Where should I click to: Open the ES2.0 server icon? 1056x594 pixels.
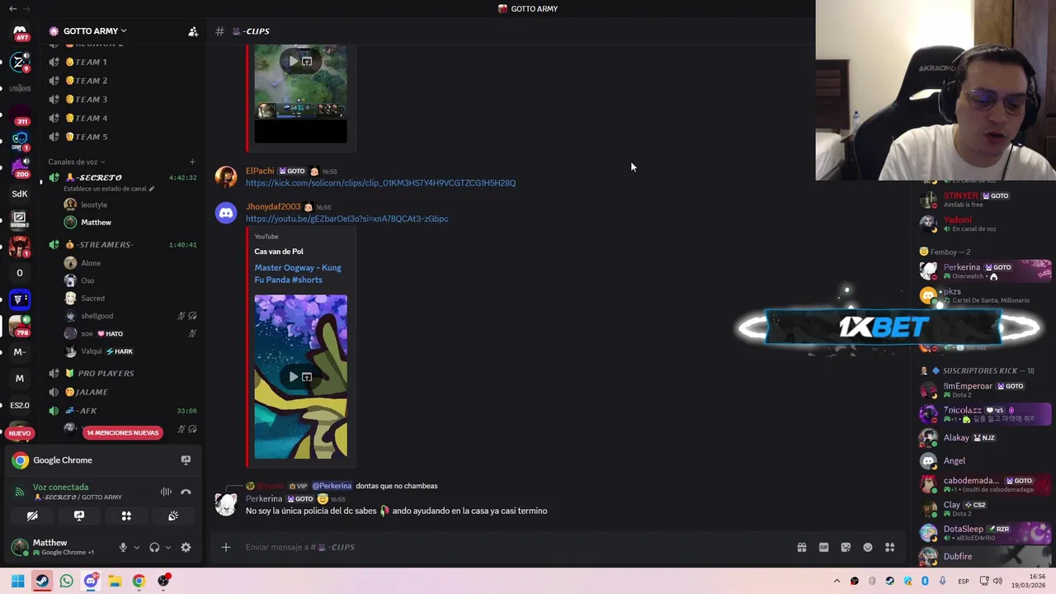(19, 405)
